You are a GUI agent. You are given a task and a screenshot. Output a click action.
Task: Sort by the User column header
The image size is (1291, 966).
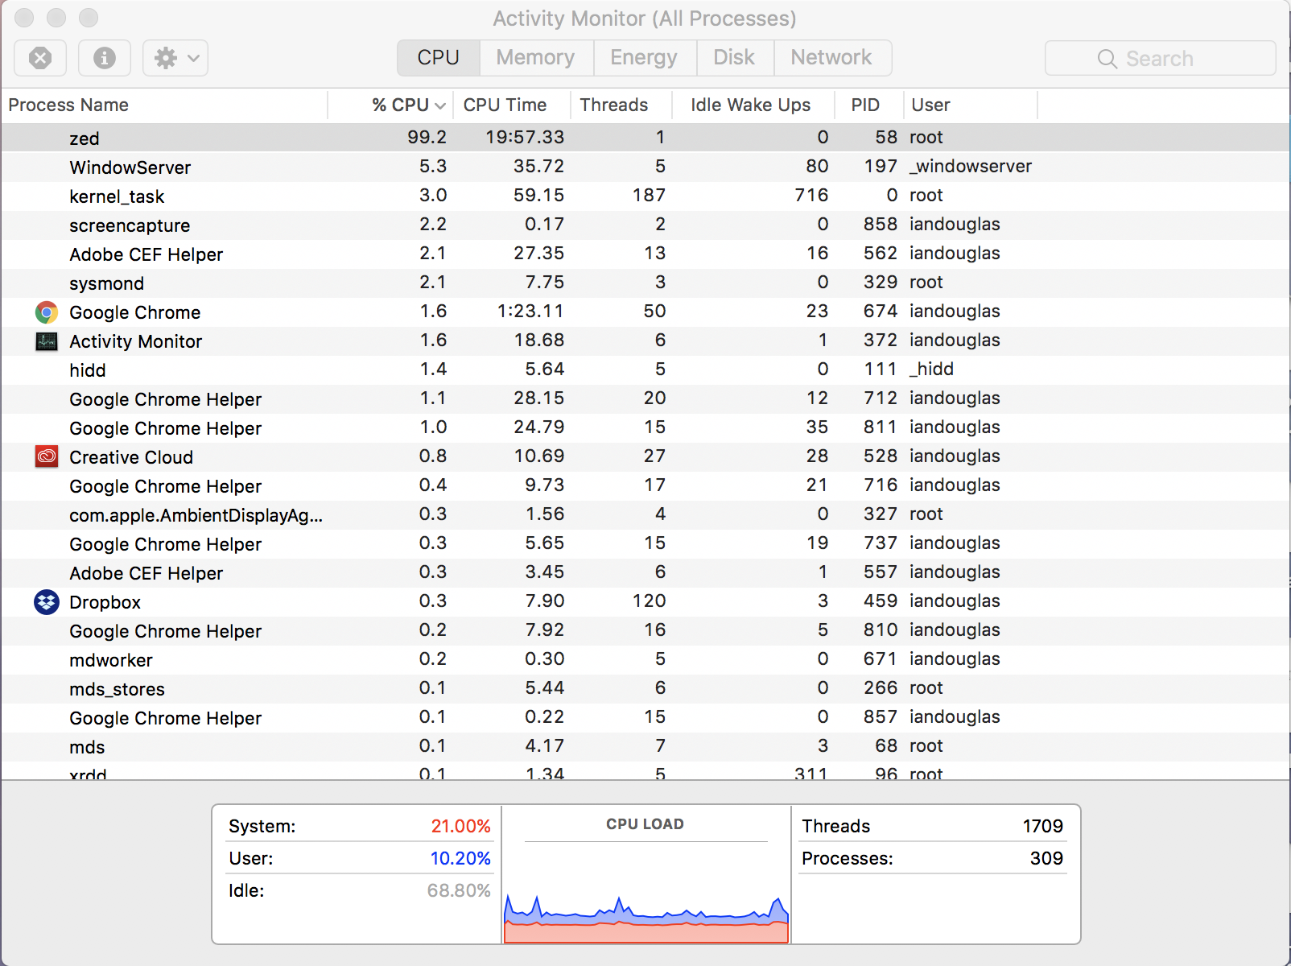click(971, 105)
